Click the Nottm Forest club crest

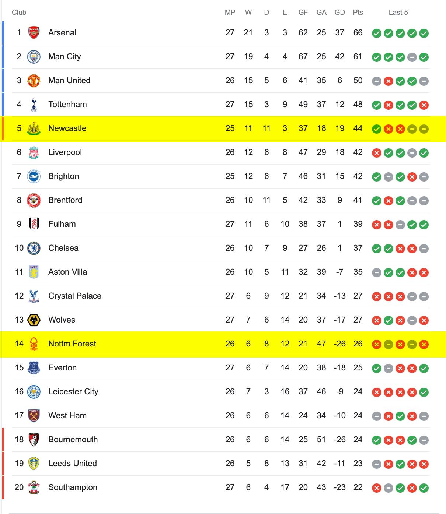(x=34, y=344)
